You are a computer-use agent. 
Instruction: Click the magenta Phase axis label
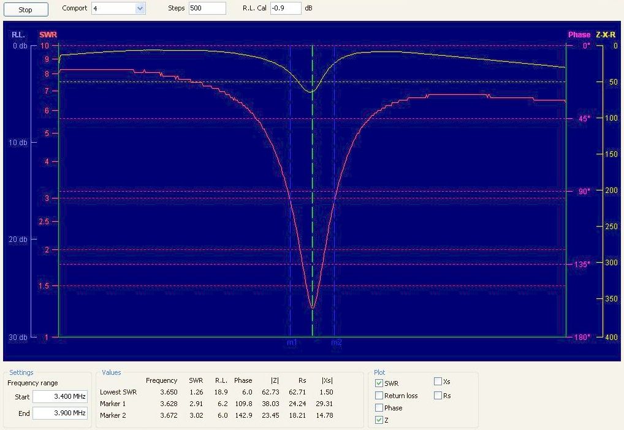579,35
